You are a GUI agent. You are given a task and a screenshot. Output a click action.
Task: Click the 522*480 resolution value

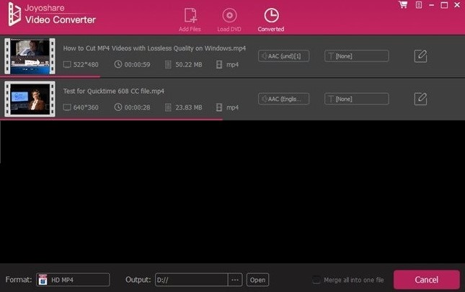point(86,64)
